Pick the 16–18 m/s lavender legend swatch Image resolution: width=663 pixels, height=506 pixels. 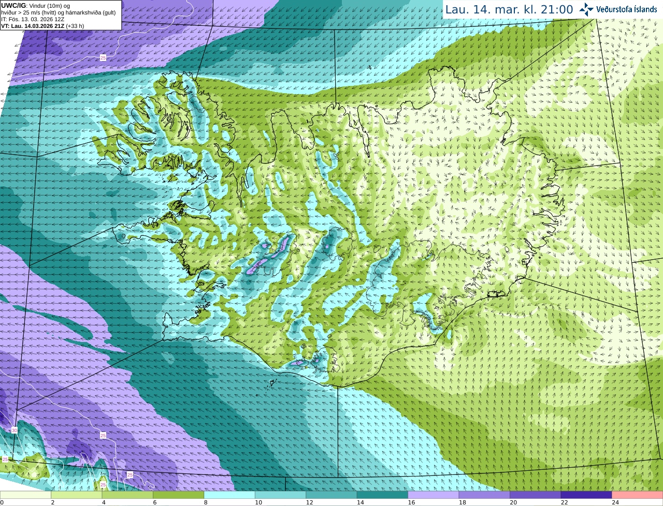coord(433,495)
